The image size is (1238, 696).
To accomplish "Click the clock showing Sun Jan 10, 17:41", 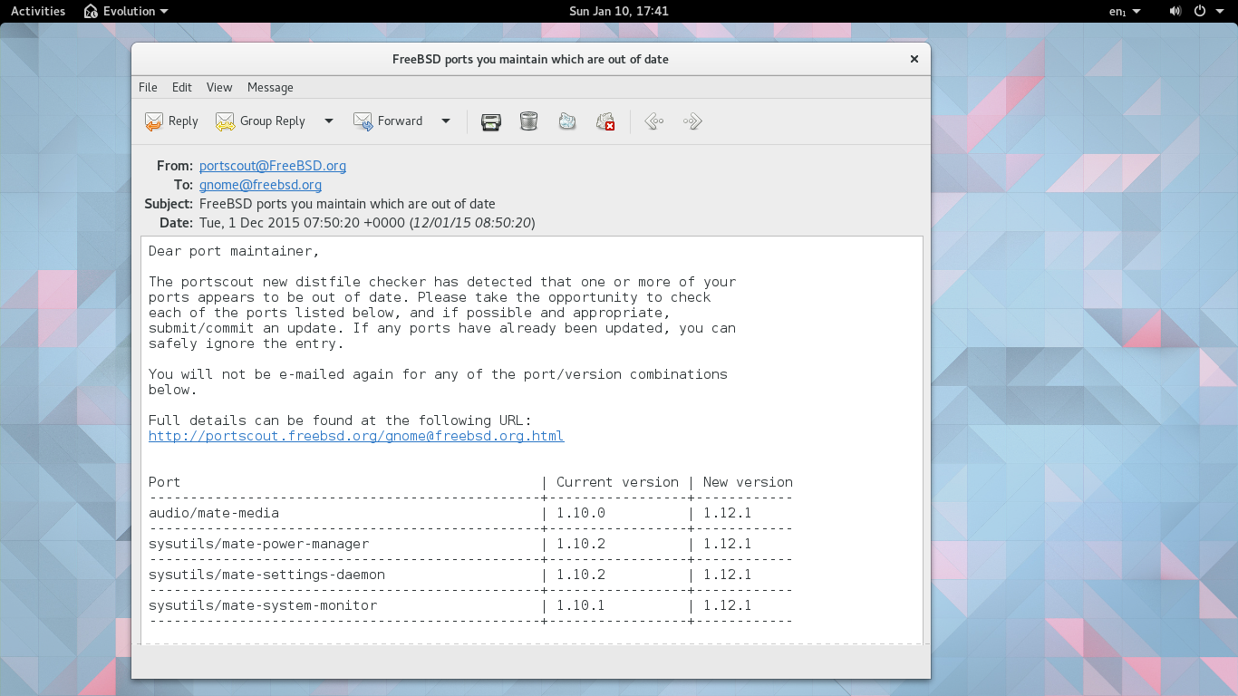I will [619, 11].
